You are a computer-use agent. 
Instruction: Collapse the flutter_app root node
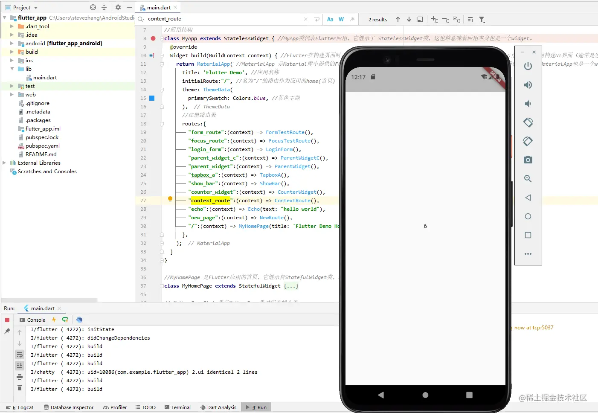tap(4, 17)
